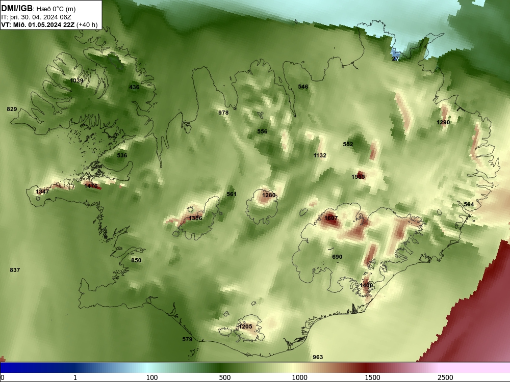510x382 pixels.
Task: Click the 1039 value in the Westfjords
Action: pos(77,80)
